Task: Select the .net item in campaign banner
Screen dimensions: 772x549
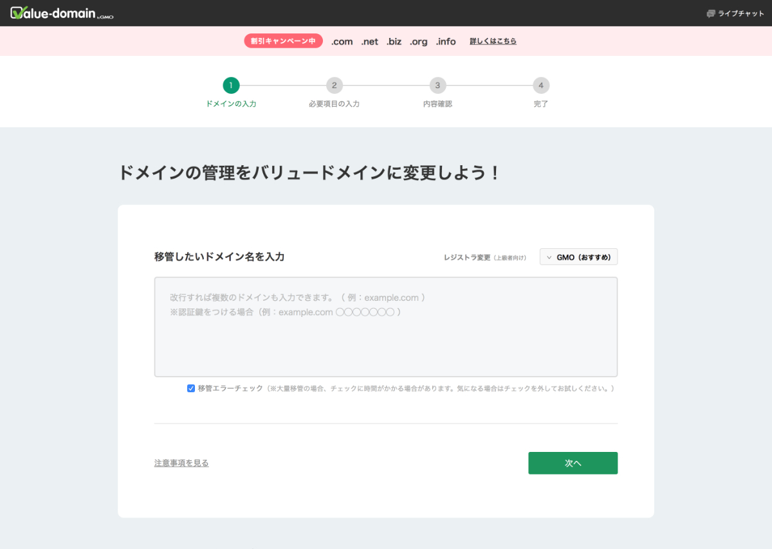Action: pyautogui.click(x=369, y=42)
